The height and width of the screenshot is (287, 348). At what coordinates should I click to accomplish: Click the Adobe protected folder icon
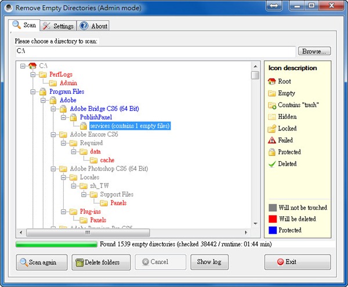pyautogui.click(x=53, y=100)
